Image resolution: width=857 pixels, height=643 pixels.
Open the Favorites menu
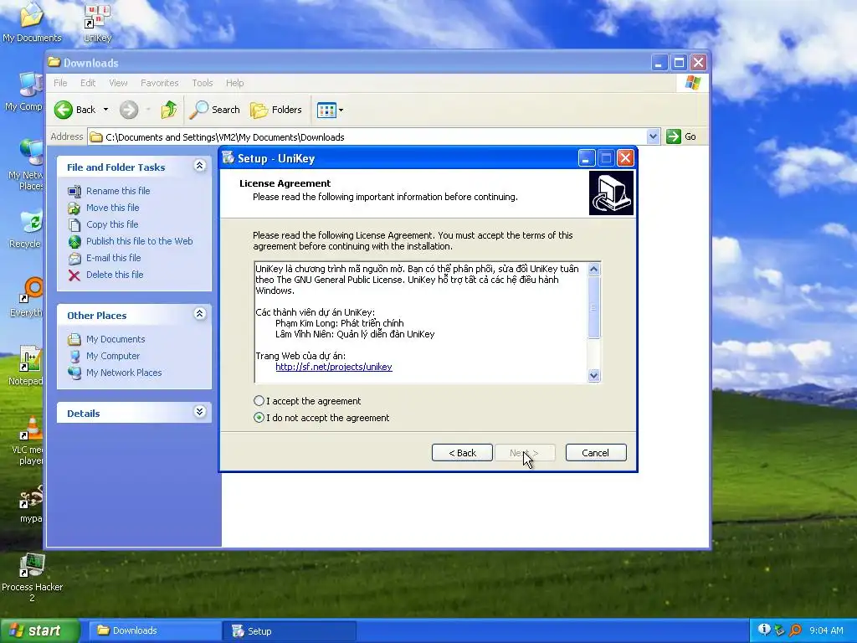coord(160,83)
